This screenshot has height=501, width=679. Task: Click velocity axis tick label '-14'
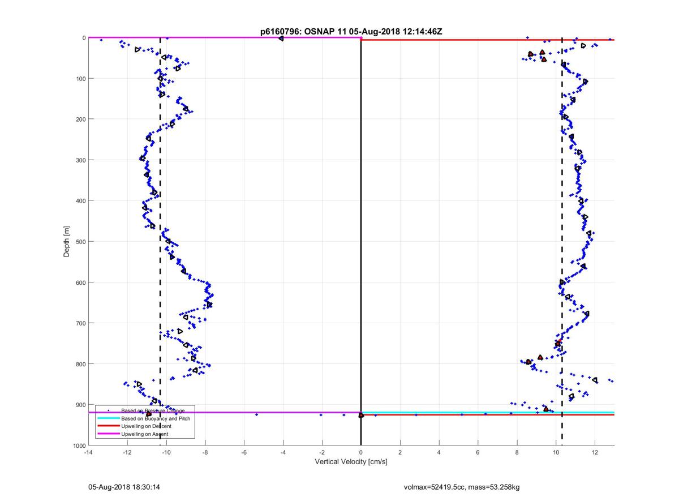click(88, 452)
